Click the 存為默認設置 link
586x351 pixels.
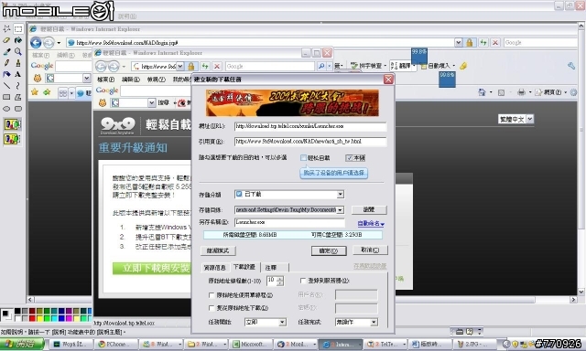(370, 266)
